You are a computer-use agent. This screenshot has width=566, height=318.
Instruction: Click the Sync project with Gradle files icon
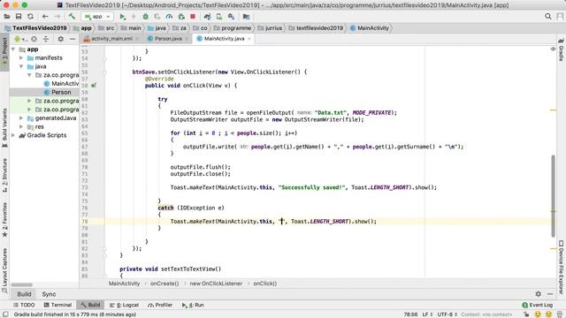[207, 17]
